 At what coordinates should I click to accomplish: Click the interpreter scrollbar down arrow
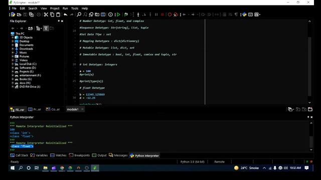311,149
